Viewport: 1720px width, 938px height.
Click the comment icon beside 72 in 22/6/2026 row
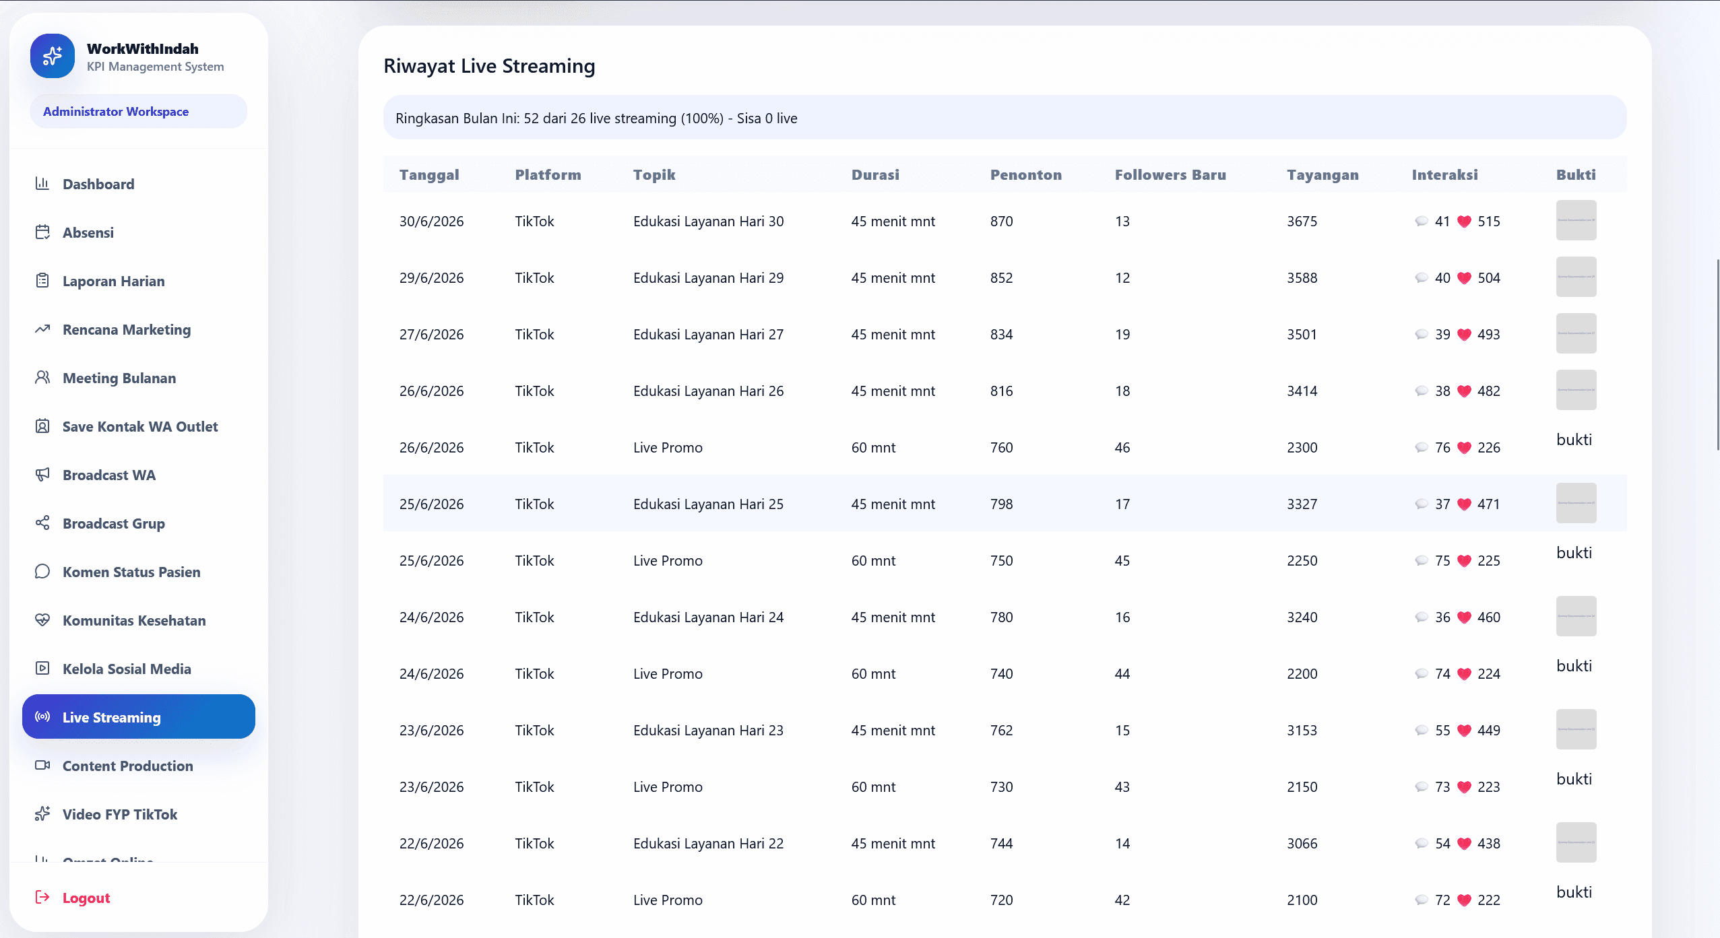(x=1422, y=900)
